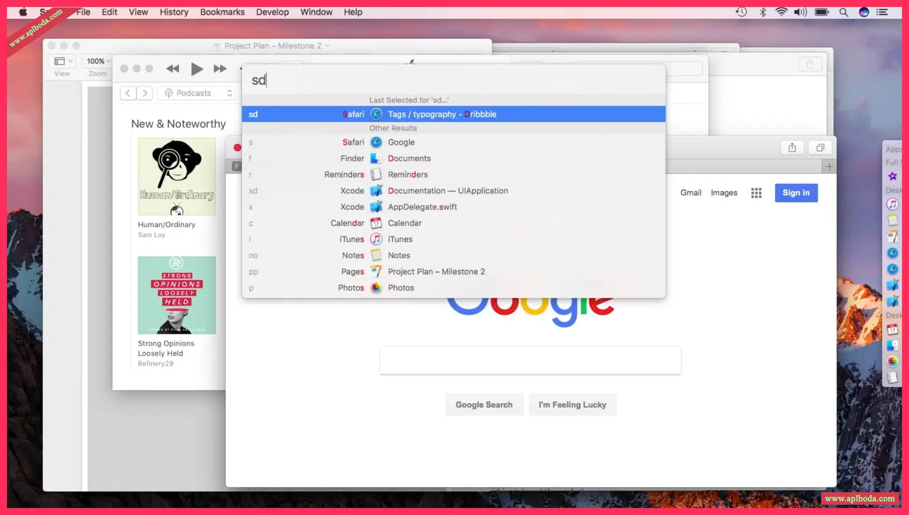
Task: Click the Wi-Fi status icon
Action: coord(781,12)
